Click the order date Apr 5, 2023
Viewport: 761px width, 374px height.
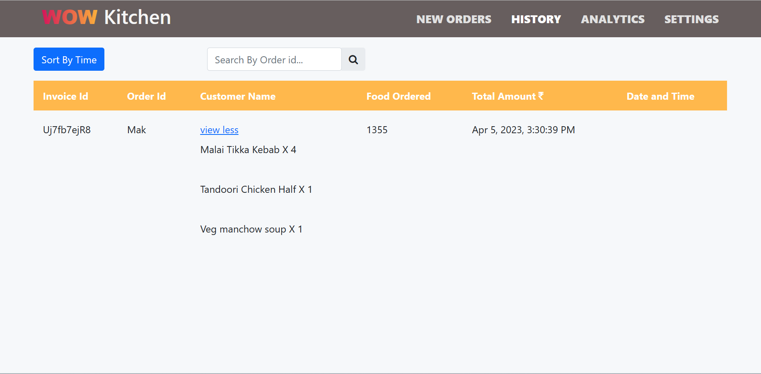point(523,129)
